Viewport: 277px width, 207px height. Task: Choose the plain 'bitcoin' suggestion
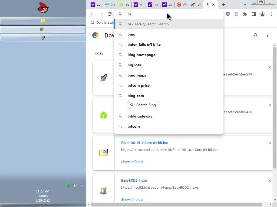tap(169, 126)
